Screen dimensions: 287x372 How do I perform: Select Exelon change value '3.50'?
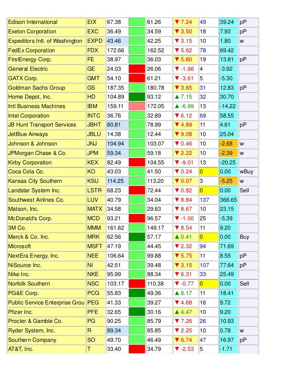(186, 32)
